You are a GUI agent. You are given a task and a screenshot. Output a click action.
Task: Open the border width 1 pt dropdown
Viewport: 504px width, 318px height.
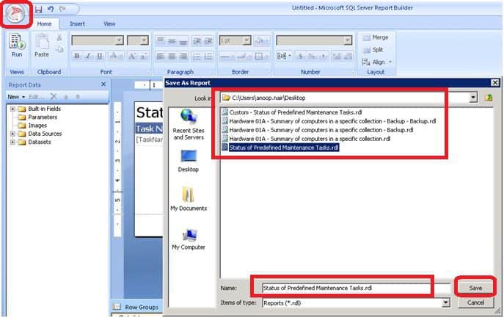(x=246, y=40)
